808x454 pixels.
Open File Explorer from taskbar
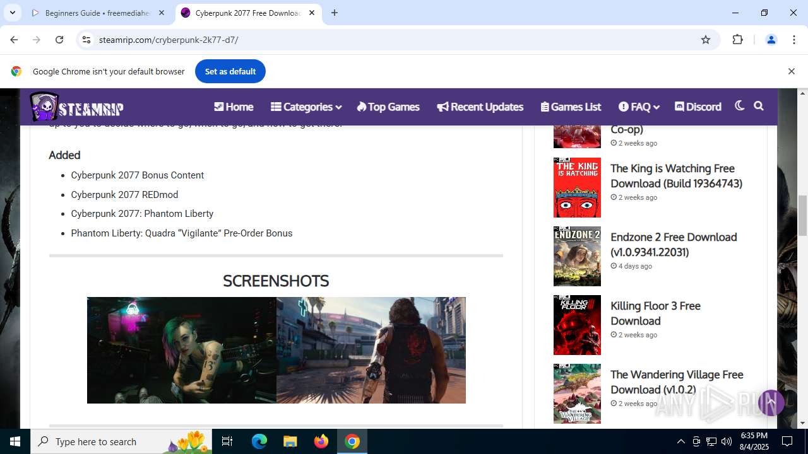tap(290, 441)
